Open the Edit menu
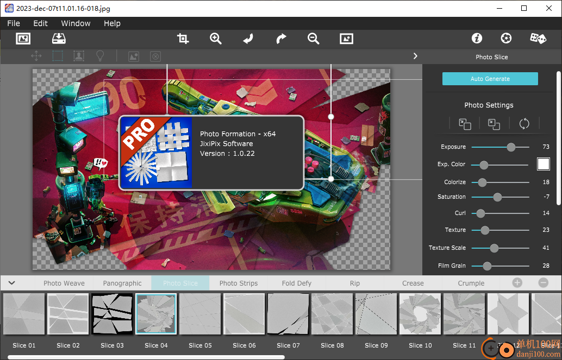 (x=41, y=23)
